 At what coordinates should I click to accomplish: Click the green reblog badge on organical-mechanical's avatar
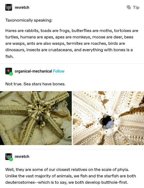(11, 74)
